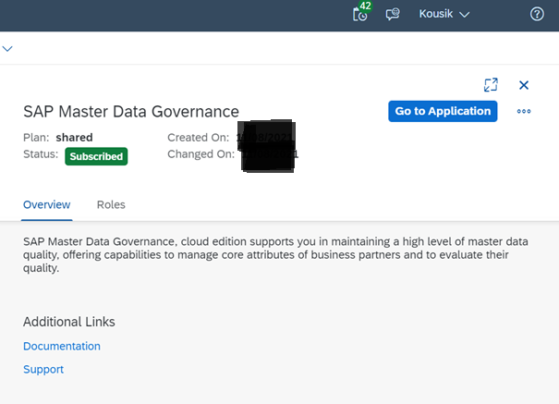Open the trial period notifications icon
559x404 pixels.
360,15
